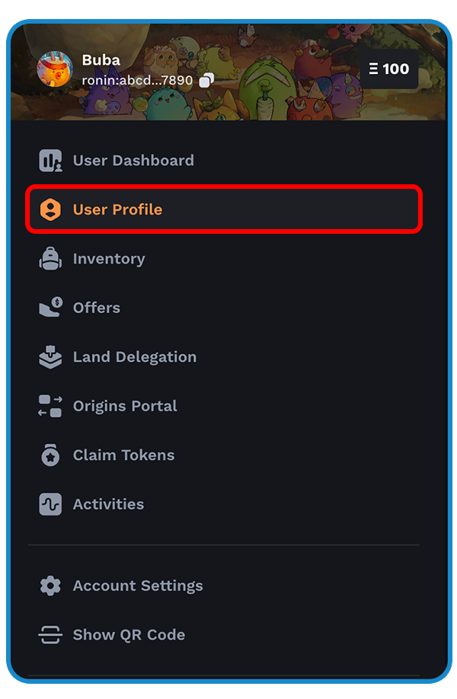
Task: Copy the ronin wallet address
Action: pos(206,80)
